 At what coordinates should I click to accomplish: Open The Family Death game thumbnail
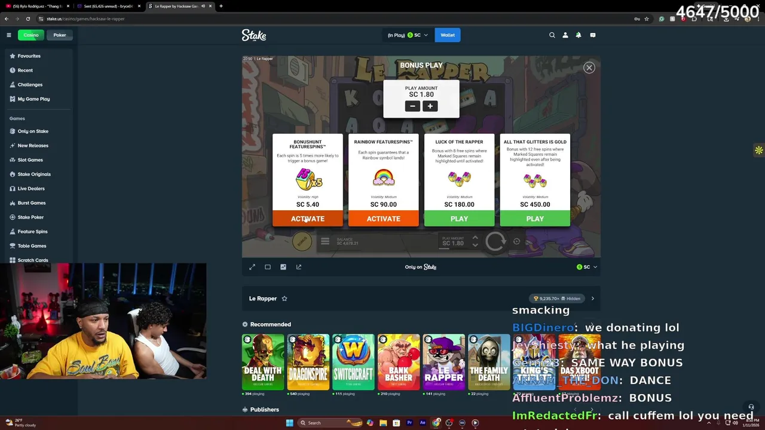click(x=489, y=362)
